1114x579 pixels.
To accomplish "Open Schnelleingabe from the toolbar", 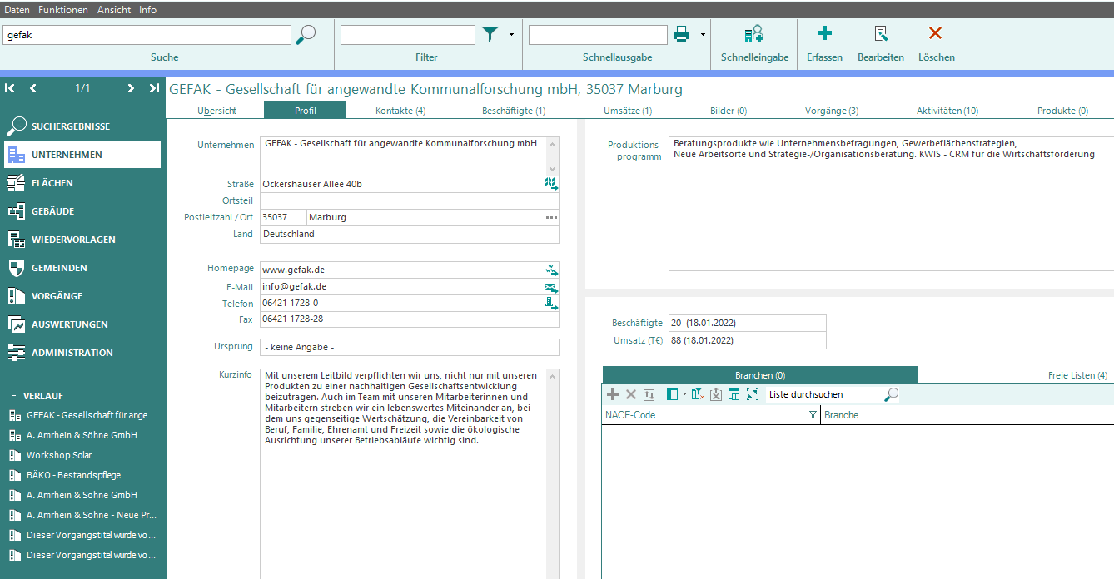I will pos(754,35).
